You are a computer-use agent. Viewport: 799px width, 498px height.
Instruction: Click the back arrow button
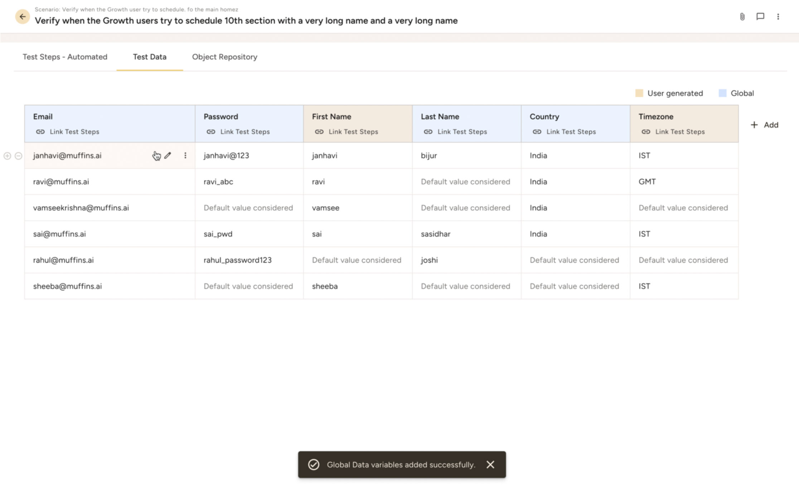22,16
